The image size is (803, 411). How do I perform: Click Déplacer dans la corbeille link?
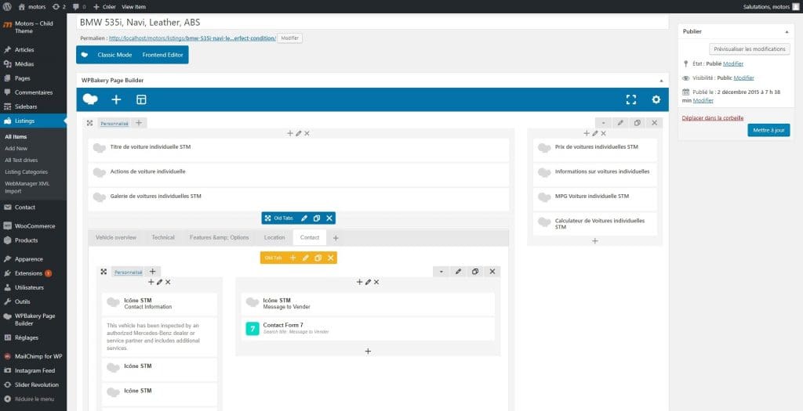pos(712,118)
